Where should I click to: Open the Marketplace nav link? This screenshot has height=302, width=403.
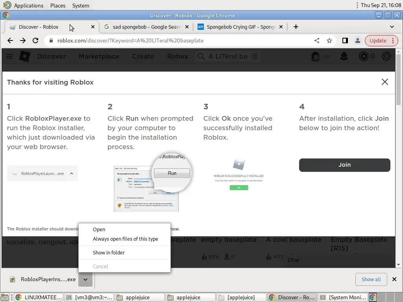pyautogui.click(x=99, y=56)
